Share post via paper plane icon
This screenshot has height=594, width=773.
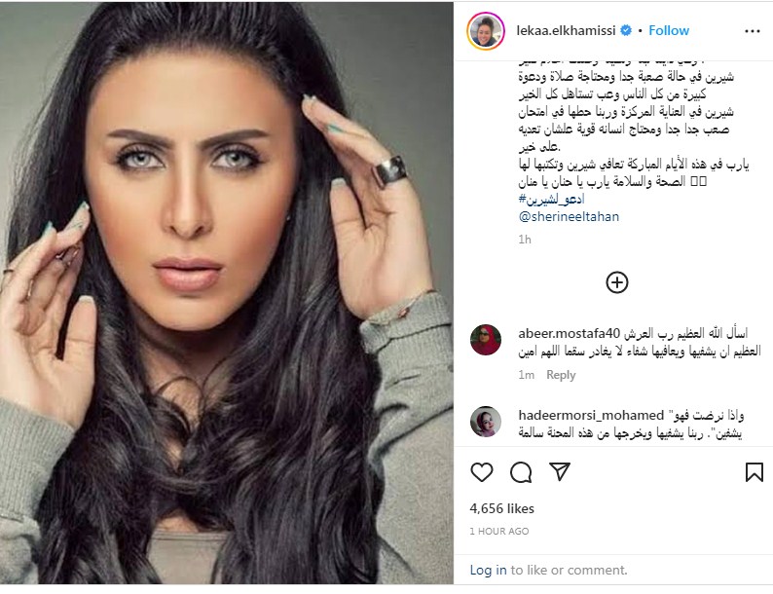pos(560,471)
